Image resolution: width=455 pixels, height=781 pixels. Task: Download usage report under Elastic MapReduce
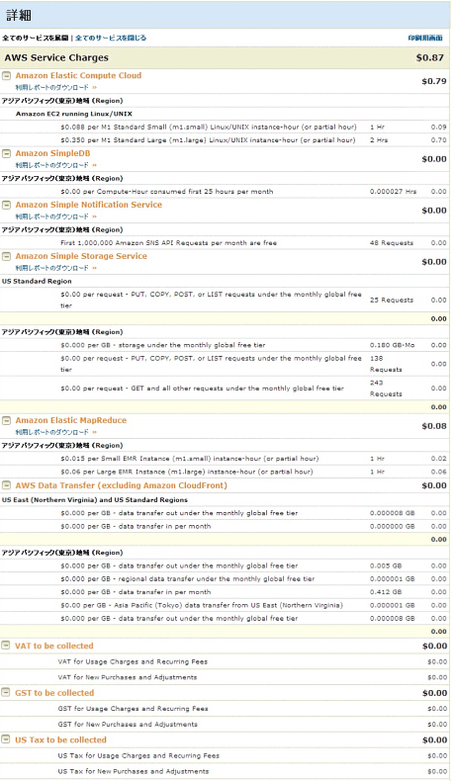(55, 432)
